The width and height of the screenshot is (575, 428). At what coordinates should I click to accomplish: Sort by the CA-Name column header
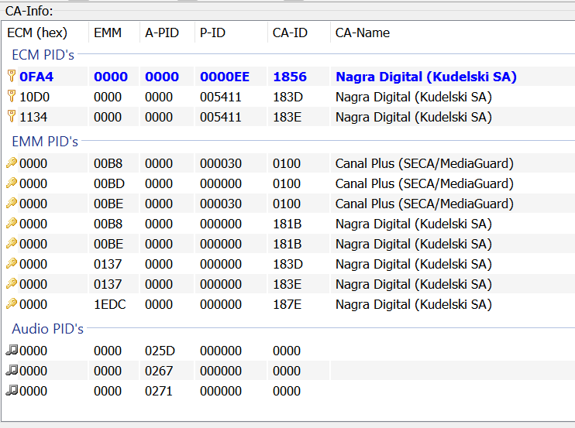tap(453, 33)
